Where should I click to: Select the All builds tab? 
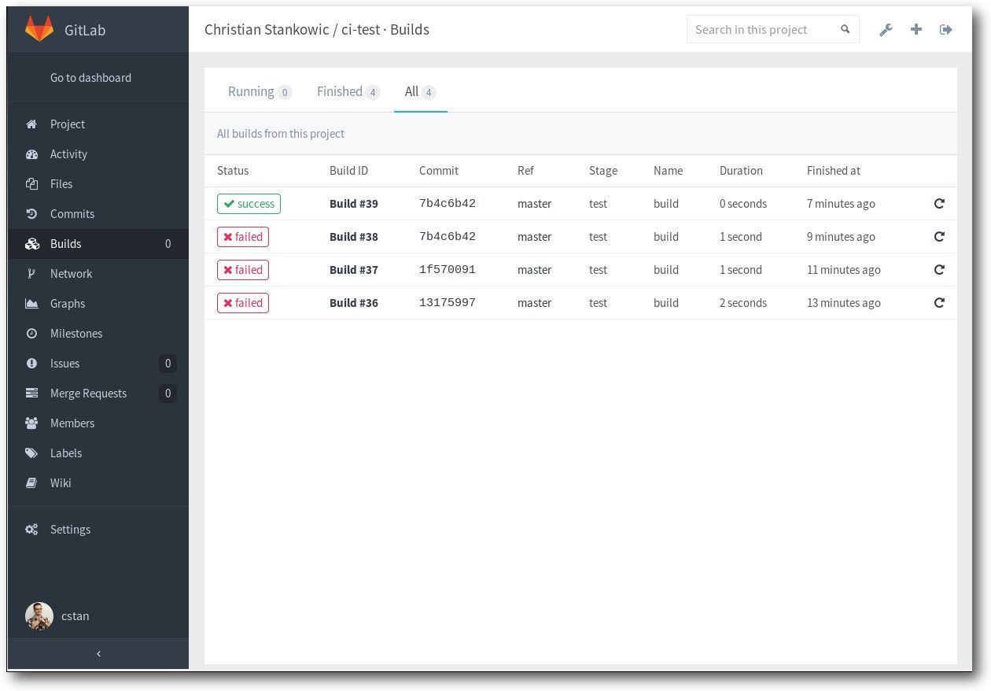pos(420,91)
